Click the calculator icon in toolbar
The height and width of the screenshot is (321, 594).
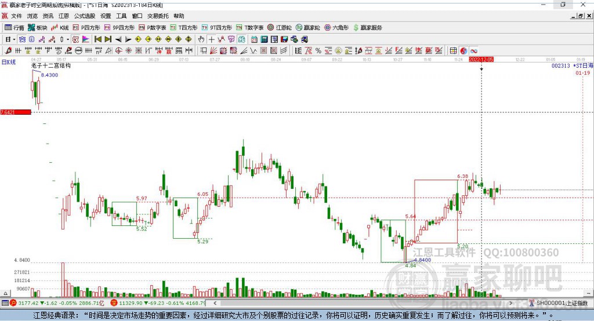[264, 39]
